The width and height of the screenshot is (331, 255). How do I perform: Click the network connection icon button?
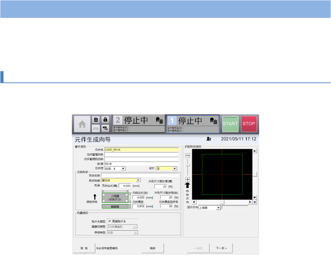(x=105, y=128)
